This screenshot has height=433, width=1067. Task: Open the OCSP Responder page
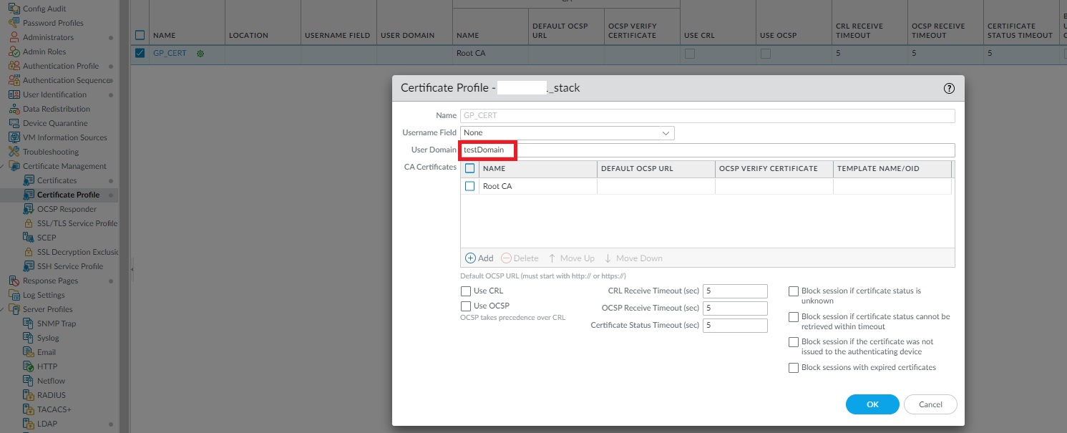point(68,209)
